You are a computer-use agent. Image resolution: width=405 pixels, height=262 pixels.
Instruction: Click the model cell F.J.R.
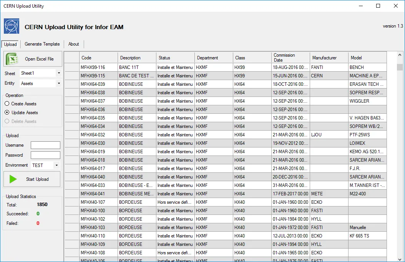(368, 168)
